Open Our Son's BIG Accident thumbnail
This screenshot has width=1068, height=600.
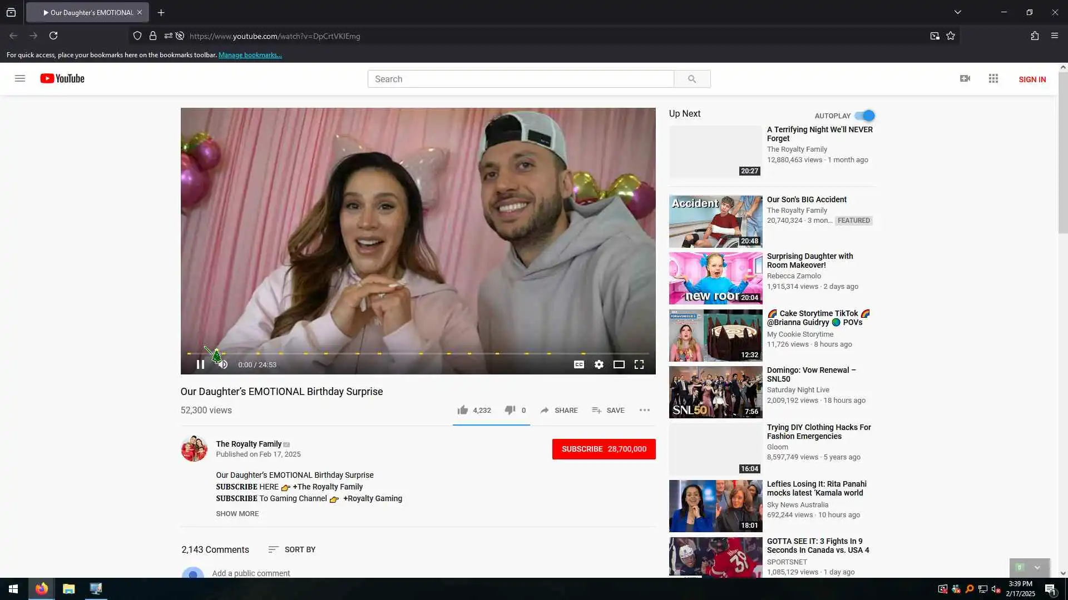pos(715,221)
